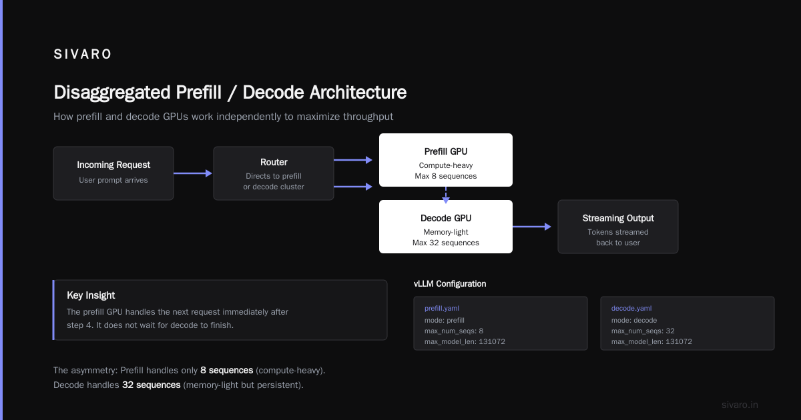Click the Router node box
The image size is (801, 420).
274,173
